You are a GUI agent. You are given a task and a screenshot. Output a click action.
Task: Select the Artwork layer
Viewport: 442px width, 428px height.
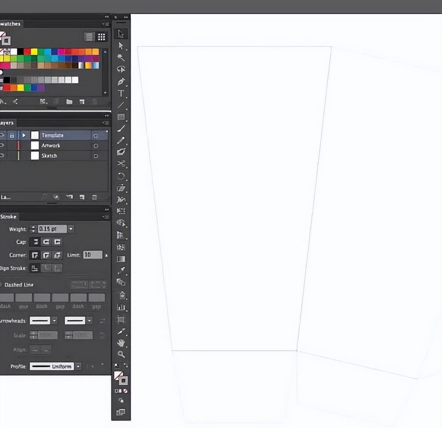click(51, 146)
